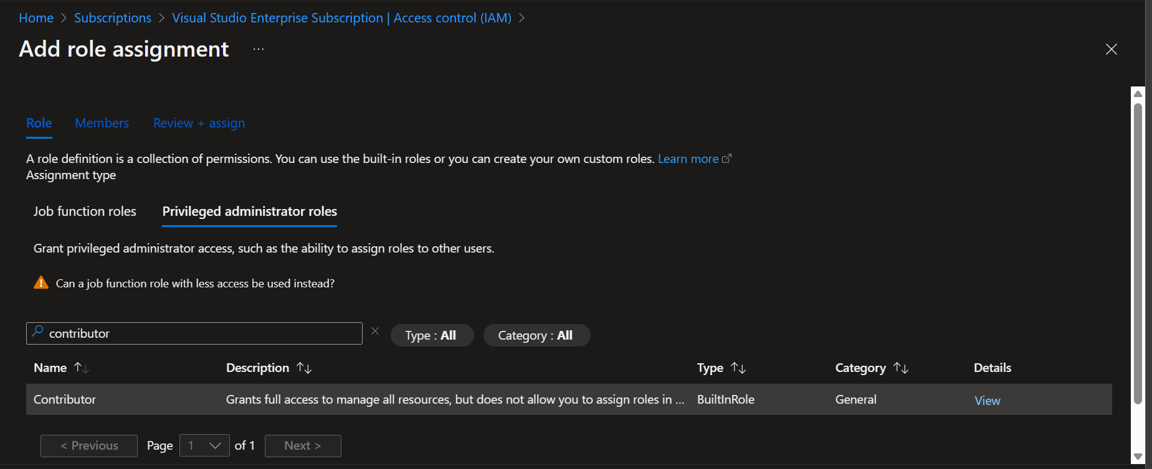Expand the page number dropdown
This screenshot has height=469, width=1152.
204,445
